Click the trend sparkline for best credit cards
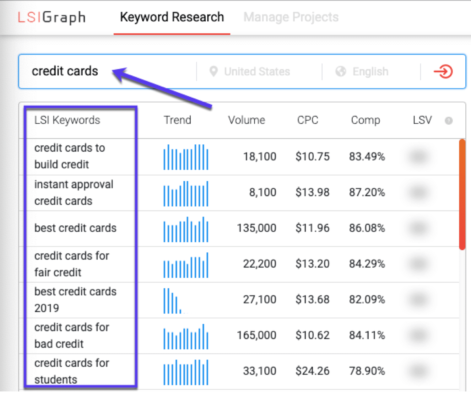 tap(186, 229)
